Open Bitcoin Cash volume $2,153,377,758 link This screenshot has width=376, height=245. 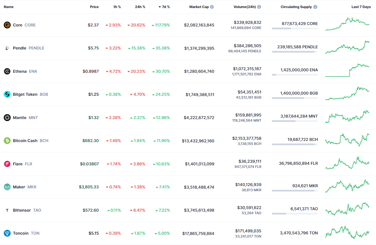[247, 138]
